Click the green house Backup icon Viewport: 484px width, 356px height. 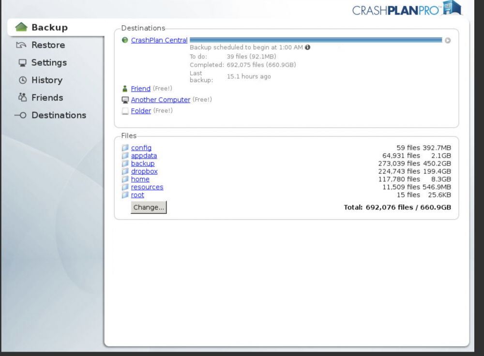coord(21,27)
